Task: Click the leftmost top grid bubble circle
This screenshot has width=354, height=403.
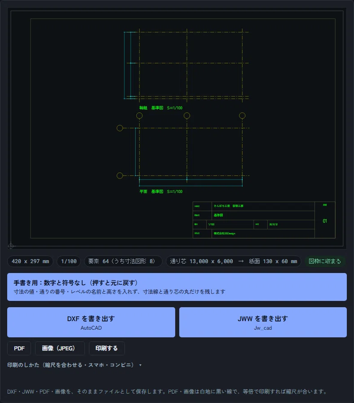Action: [139, 116]
